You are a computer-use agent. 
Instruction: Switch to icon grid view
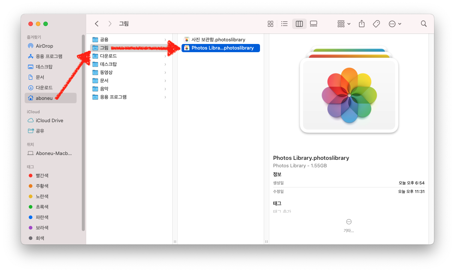[x=270, y=24]
